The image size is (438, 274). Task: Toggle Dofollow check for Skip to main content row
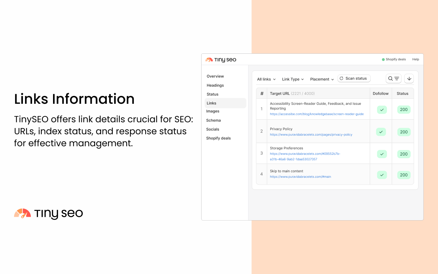tap(382, 175)
